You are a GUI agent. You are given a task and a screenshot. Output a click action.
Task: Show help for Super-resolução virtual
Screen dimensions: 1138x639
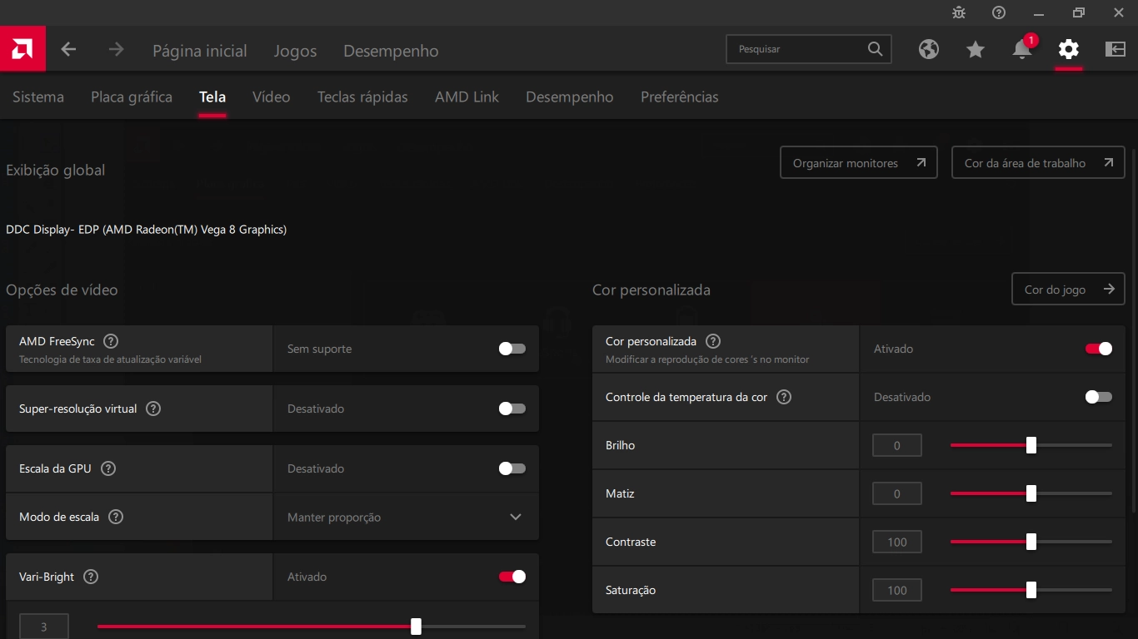[x=153, y=409]
